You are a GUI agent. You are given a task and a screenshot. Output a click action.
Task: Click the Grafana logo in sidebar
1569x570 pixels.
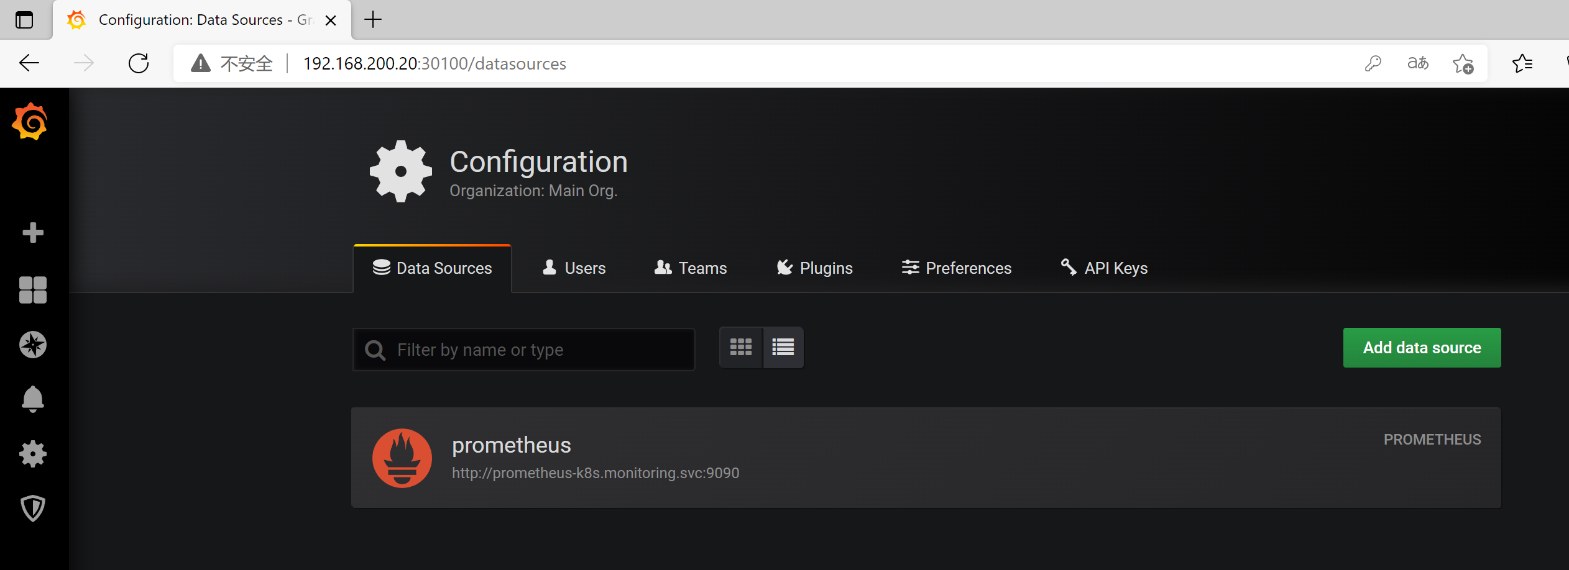pos(30,122)
